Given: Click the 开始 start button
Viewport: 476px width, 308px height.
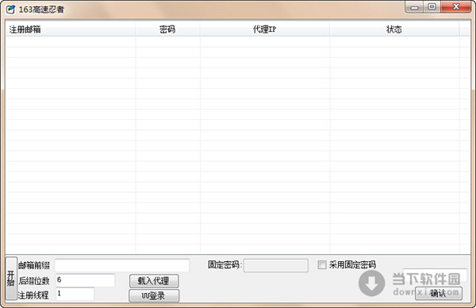Looking at the screenshot, I should (11, 279).
